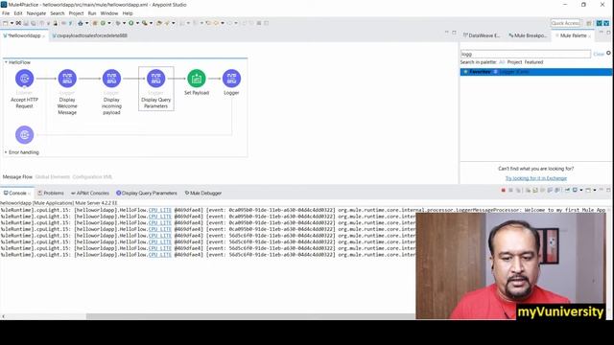Screen dimensions: 614x345
Task: Open the Window menu
Action: pos(108,13)
